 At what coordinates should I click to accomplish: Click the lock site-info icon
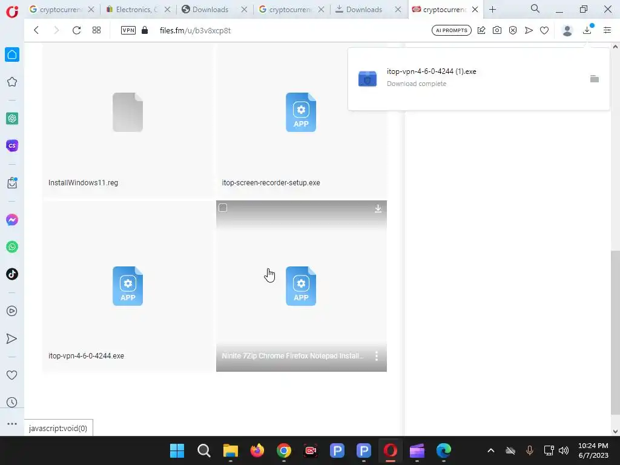[145, 30]
